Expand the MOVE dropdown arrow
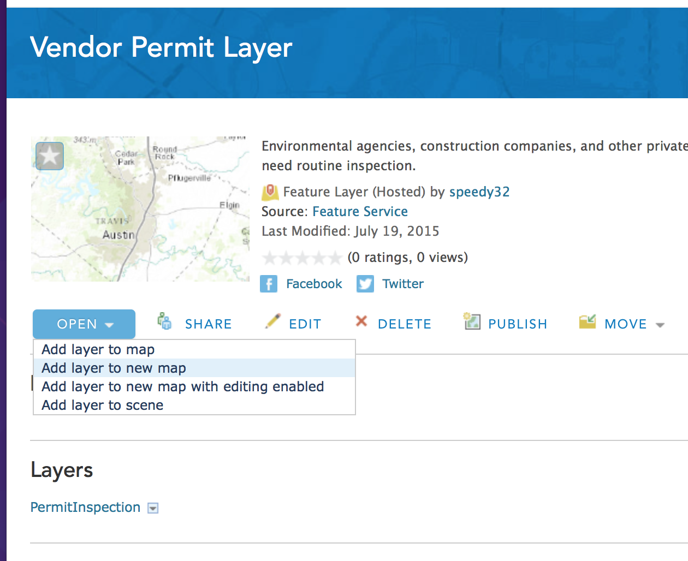The height and width of the screenshot is (561, 688). point(660,325)
